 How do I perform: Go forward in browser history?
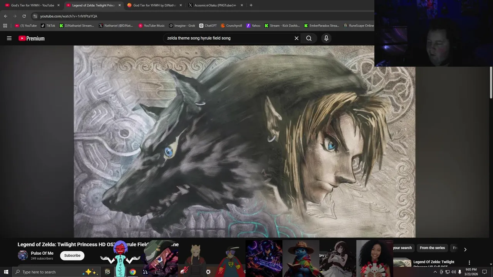pyautogui.click(x=15, y=16)
